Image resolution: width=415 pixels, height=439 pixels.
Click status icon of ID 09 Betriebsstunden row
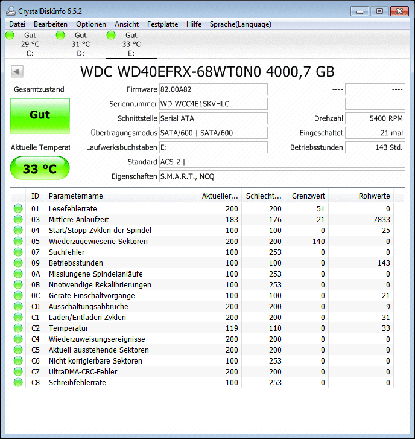(x=18, y=263)
